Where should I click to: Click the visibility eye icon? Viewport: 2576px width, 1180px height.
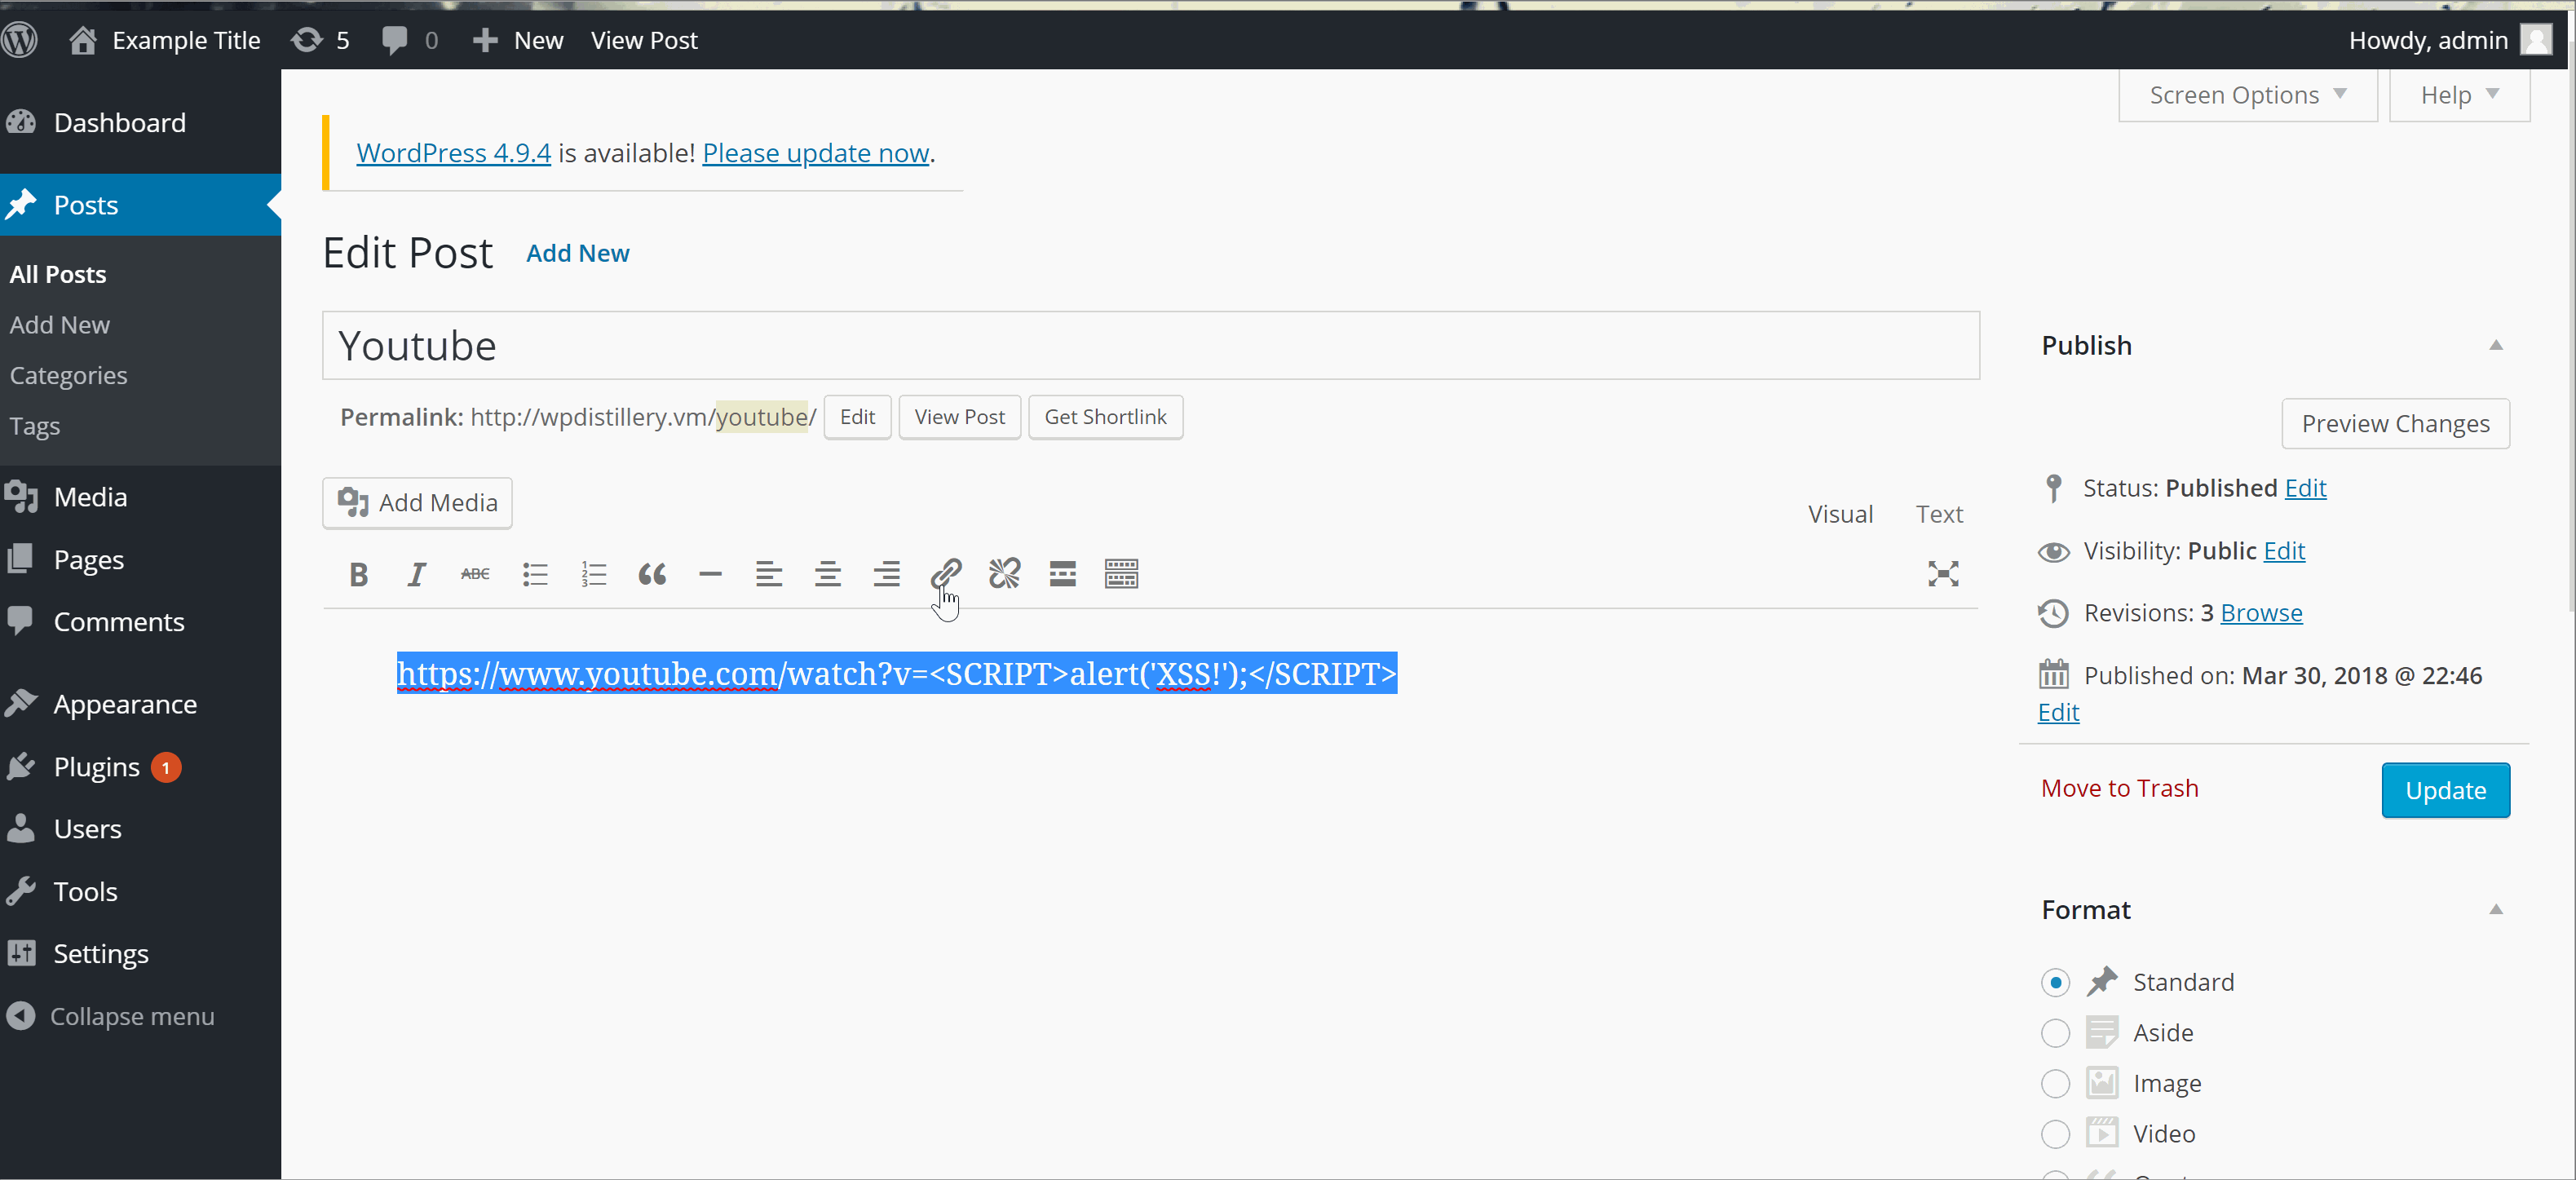point(2054,552)
